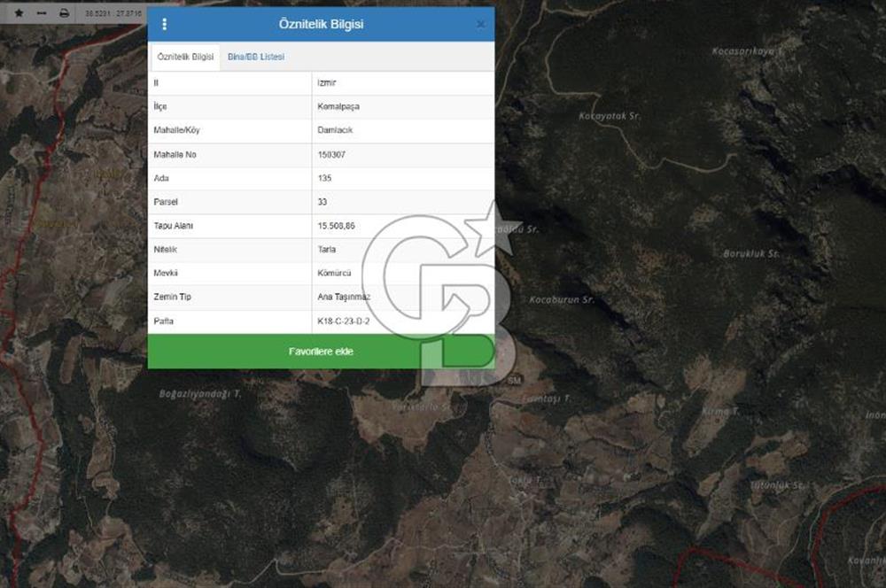
Task: Close the Öznitelik Bilgisi dialog
Action: point(480,24)
